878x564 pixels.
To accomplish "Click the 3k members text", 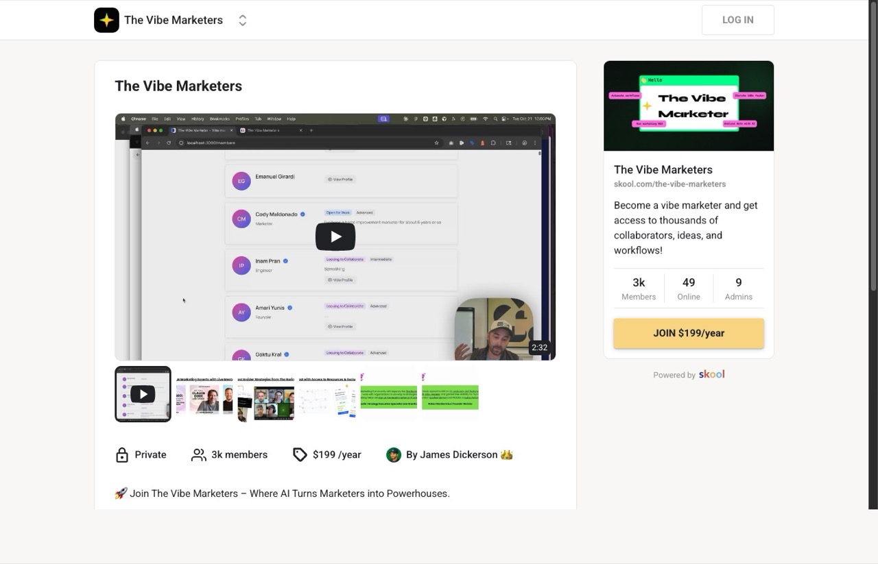I will (239, 454).
